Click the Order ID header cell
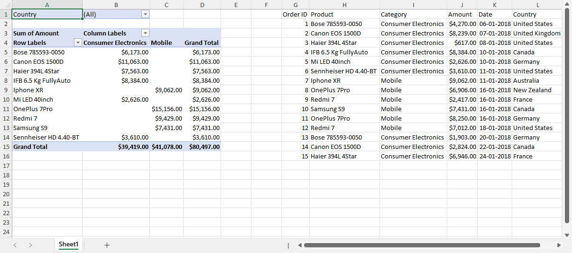 295,14
